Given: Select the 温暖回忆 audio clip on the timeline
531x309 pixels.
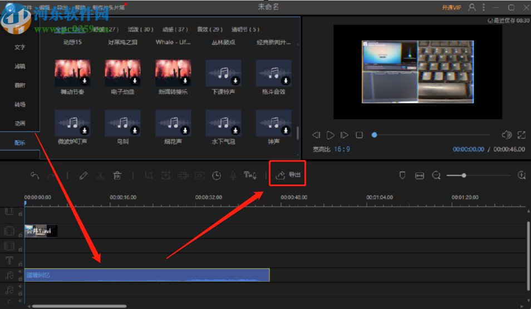Looking at the screenshot, I should (147, 275).
